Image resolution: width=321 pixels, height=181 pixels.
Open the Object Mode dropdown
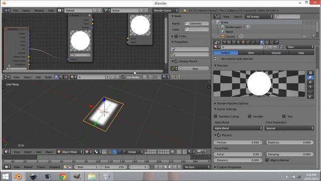70,152
